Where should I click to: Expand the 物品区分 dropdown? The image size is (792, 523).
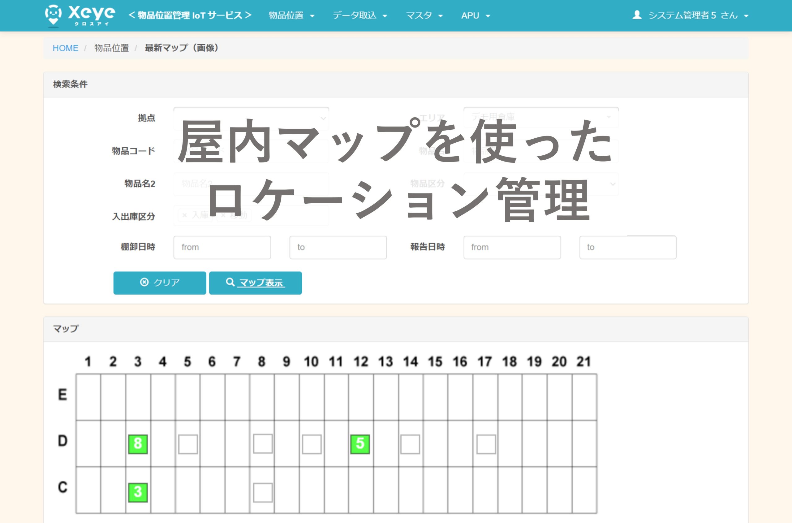point(540,184)
